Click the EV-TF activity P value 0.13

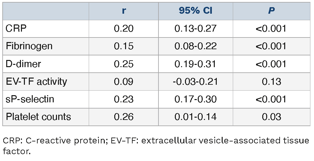(271, 81)
